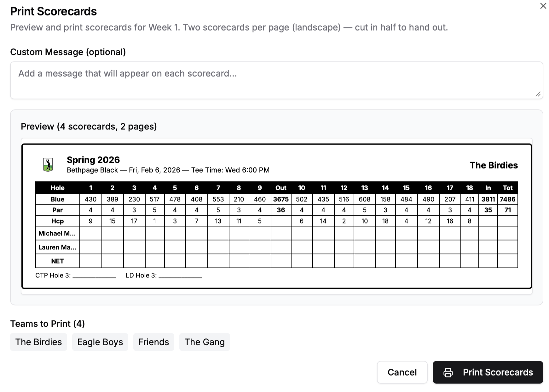The image size is (549, 392).
Task: Click the Cancel button
Action: (x=402, y=372)
